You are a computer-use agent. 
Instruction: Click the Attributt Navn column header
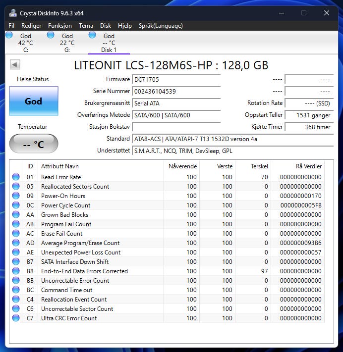click(x=60, y=166)
